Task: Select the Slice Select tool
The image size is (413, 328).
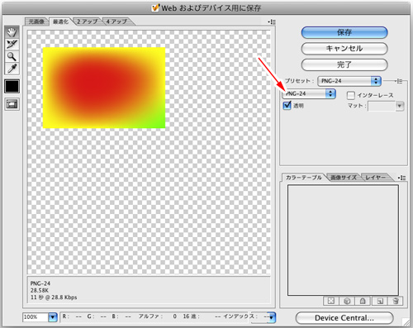Action: point(12,45)
